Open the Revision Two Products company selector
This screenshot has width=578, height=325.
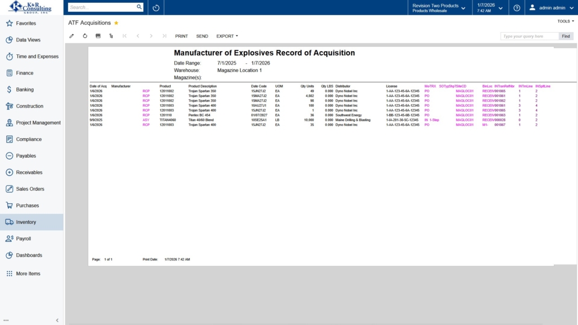click(438, 8)
